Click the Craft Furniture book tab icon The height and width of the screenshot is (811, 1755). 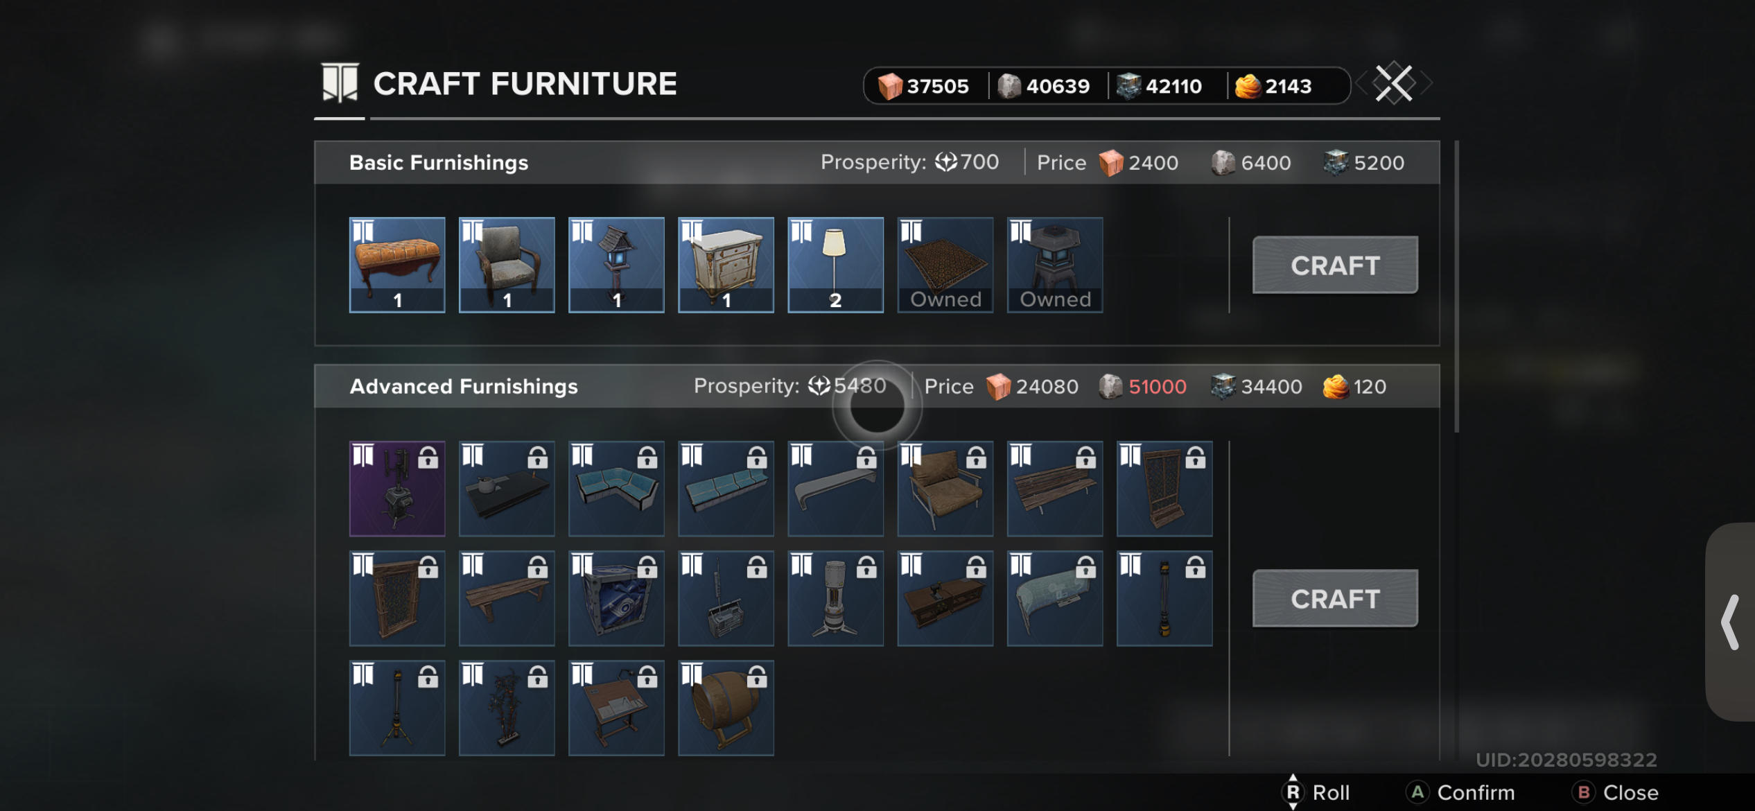point(340,83)
